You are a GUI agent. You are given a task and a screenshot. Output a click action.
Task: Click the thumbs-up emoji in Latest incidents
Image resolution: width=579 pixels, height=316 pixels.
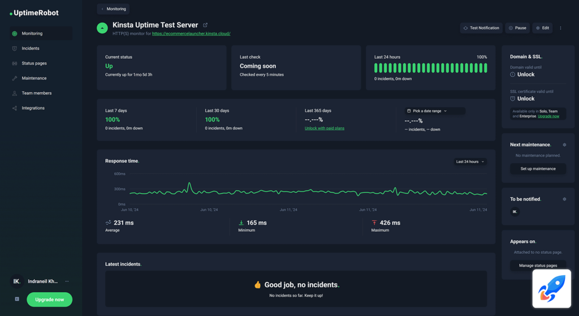pos(258,284)
